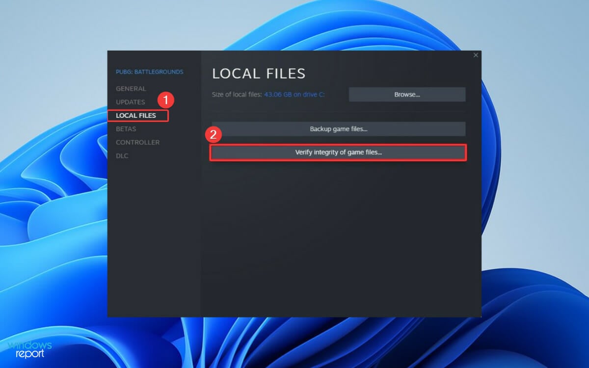Click the LOCAL FILES page heading
The image size is (589, 368).
point(259,74)
